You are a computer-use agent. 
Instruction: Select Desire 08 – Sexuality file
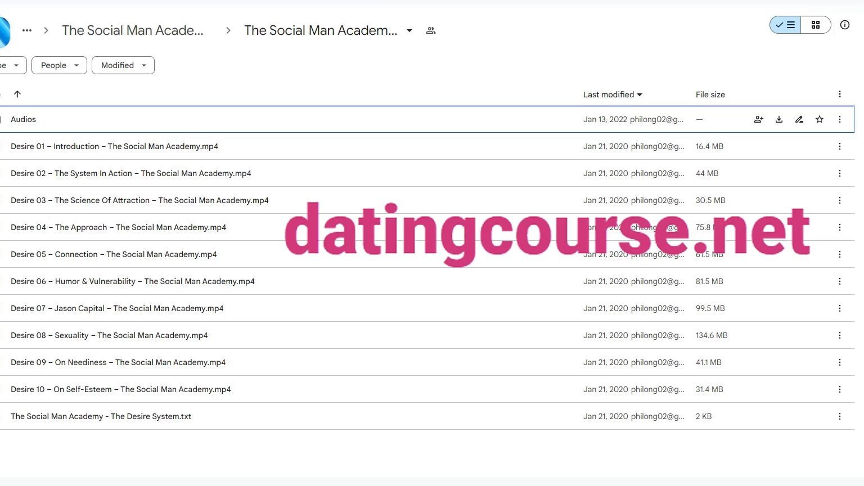(427, 335)
